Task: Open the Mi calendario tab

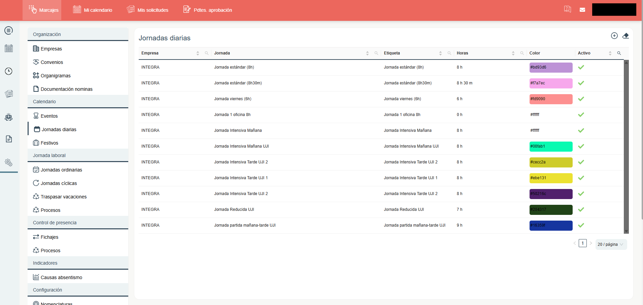Action: pos(93,10)
